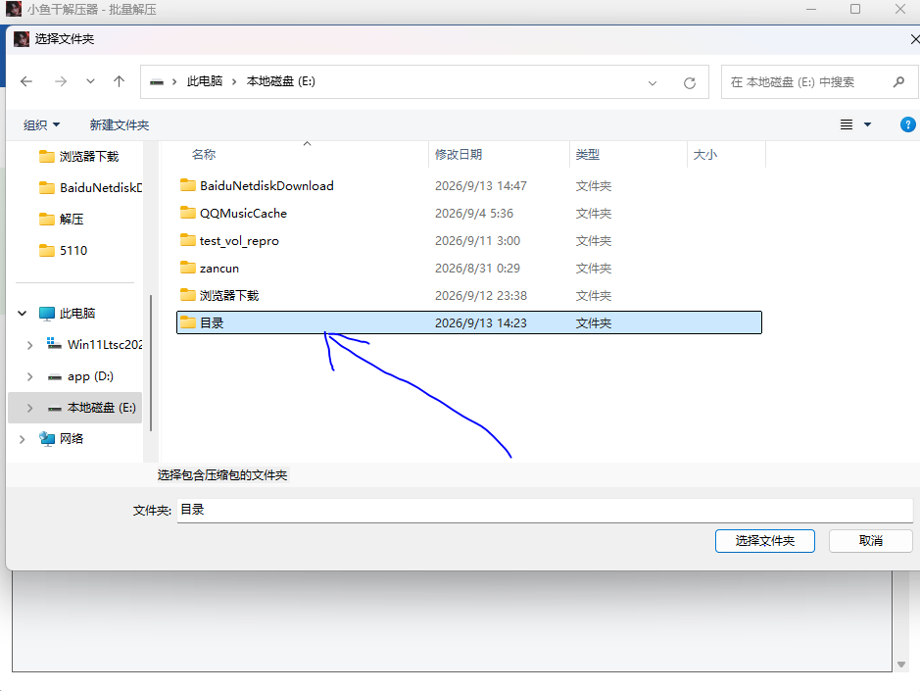
Task: Click the magnifier search icon
Action: click(898, 82)
